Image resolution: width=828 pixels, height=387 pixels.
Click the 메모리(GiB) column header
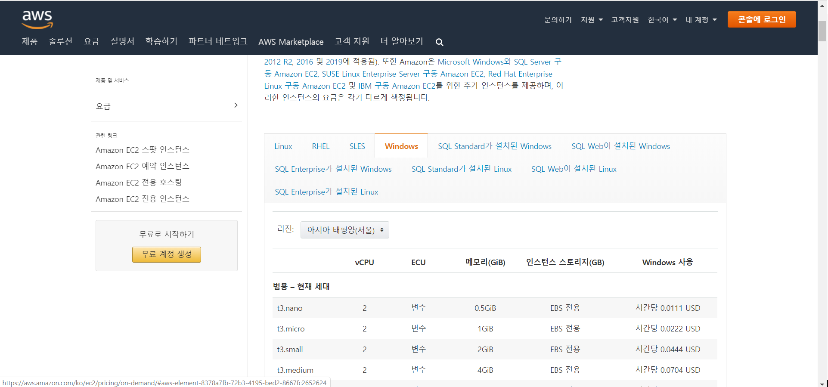pyautogui.click(x=485, y=262)
